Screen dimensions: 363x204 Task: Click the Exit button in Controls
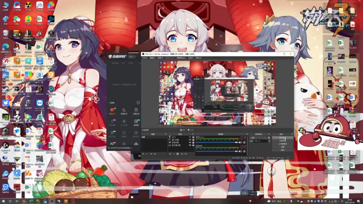283,150
